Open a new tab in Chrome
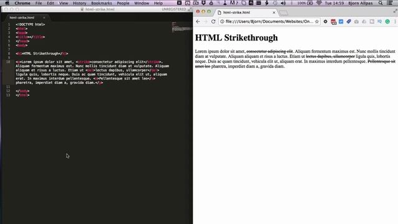The width and height of the screenshot is (398, 224). 284,12
